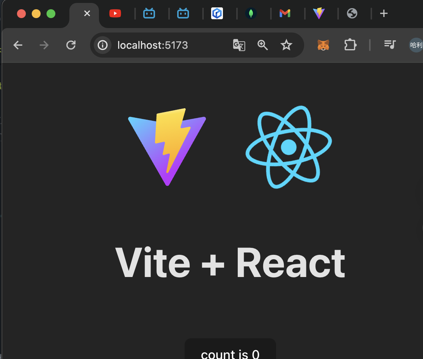Bookmark this page with star
Viewport: 423px width, 359px height.
click(286, 45)
